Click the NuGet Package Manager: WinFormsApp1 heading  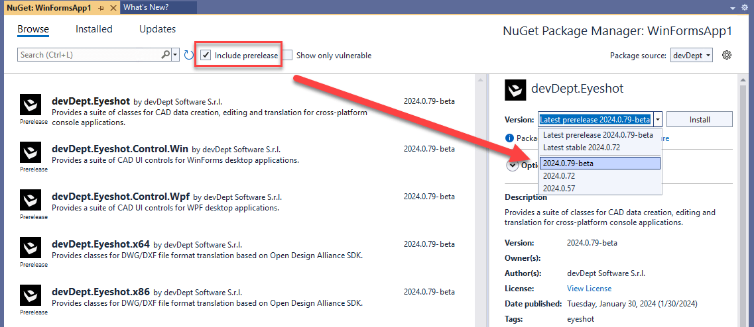pos(617,31)
